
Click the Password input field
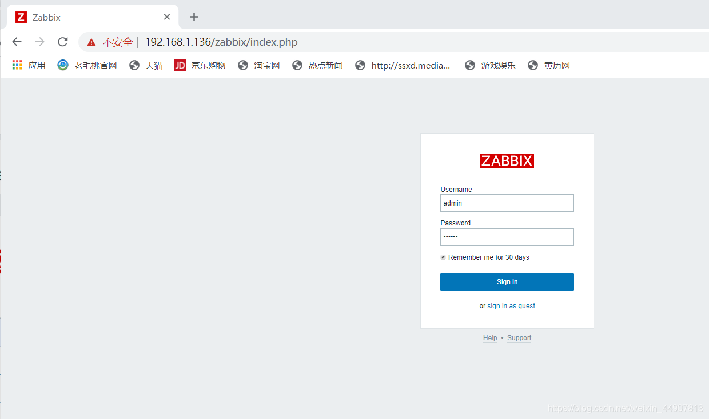coord(507,237)
